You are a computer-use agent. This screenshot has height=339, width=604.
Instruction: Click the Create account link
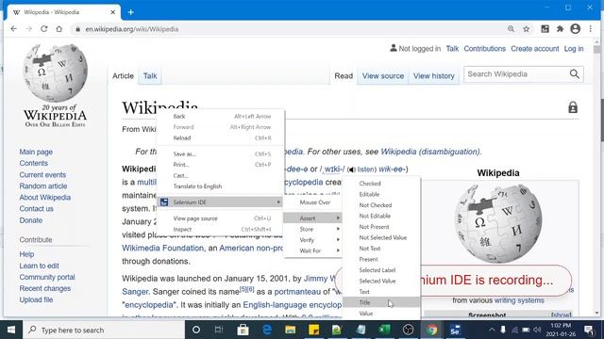click(535, 49)
